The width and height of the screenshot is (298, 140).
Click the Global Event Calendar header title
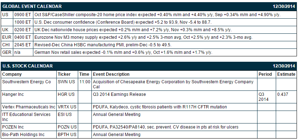(x=32, y=6)
